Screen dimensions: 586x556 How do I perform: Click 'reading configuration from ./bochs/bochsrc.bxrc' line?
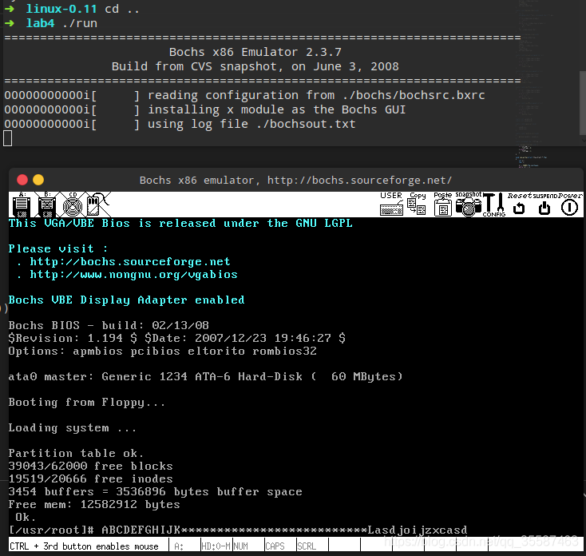click(316, 95)
